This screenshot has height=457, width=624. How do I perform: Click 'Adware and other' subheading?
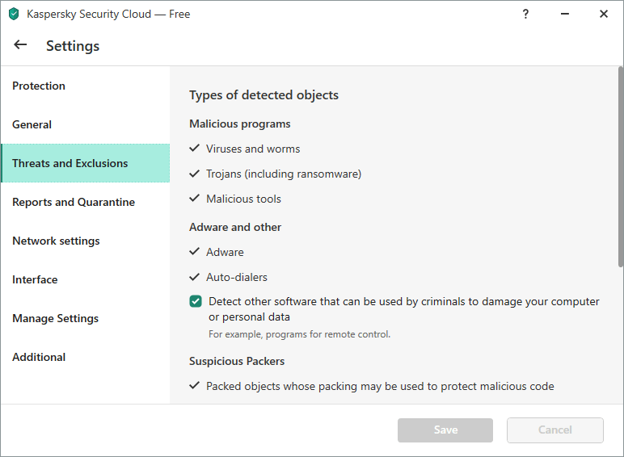(x=235, y=228)
